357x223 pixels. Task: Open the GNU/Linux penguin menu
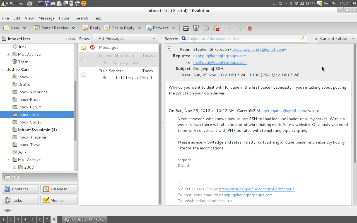[13, 3]
